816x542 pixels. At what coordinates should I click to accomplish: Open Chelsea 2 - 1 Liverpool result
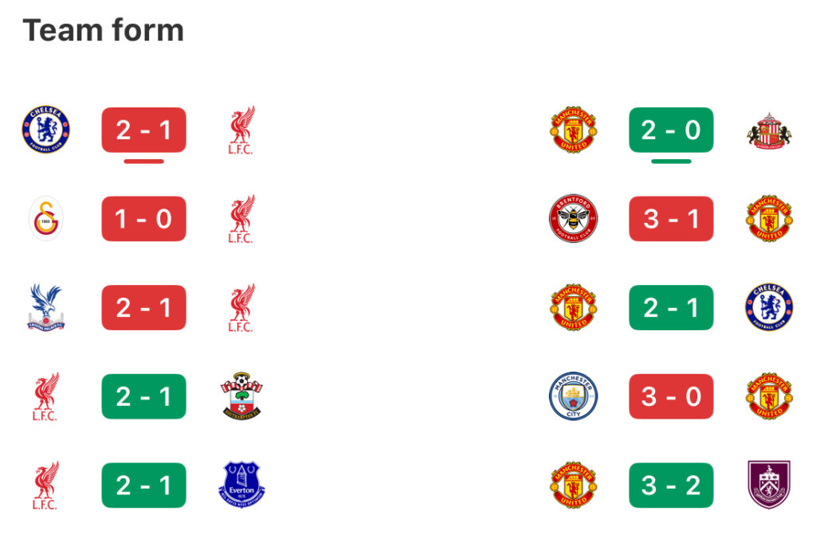click(x=143, y=130)
